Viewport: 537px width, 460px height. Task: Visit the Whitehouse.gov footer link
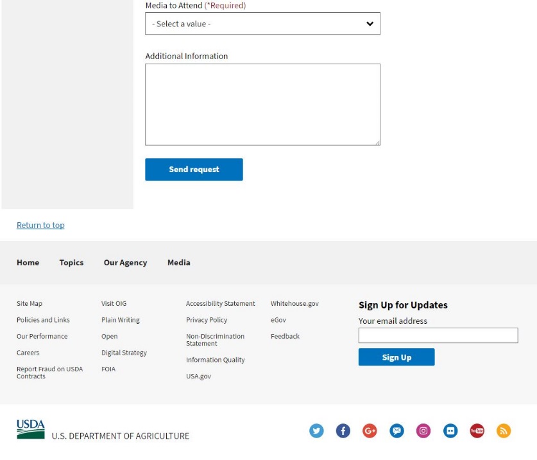pyautogui.click(x=294, y=304)
